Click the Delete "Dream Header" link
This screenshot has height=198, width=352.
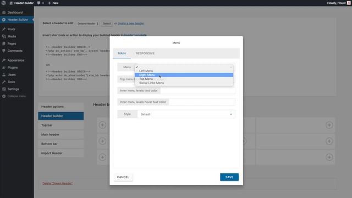click(57, 183)
